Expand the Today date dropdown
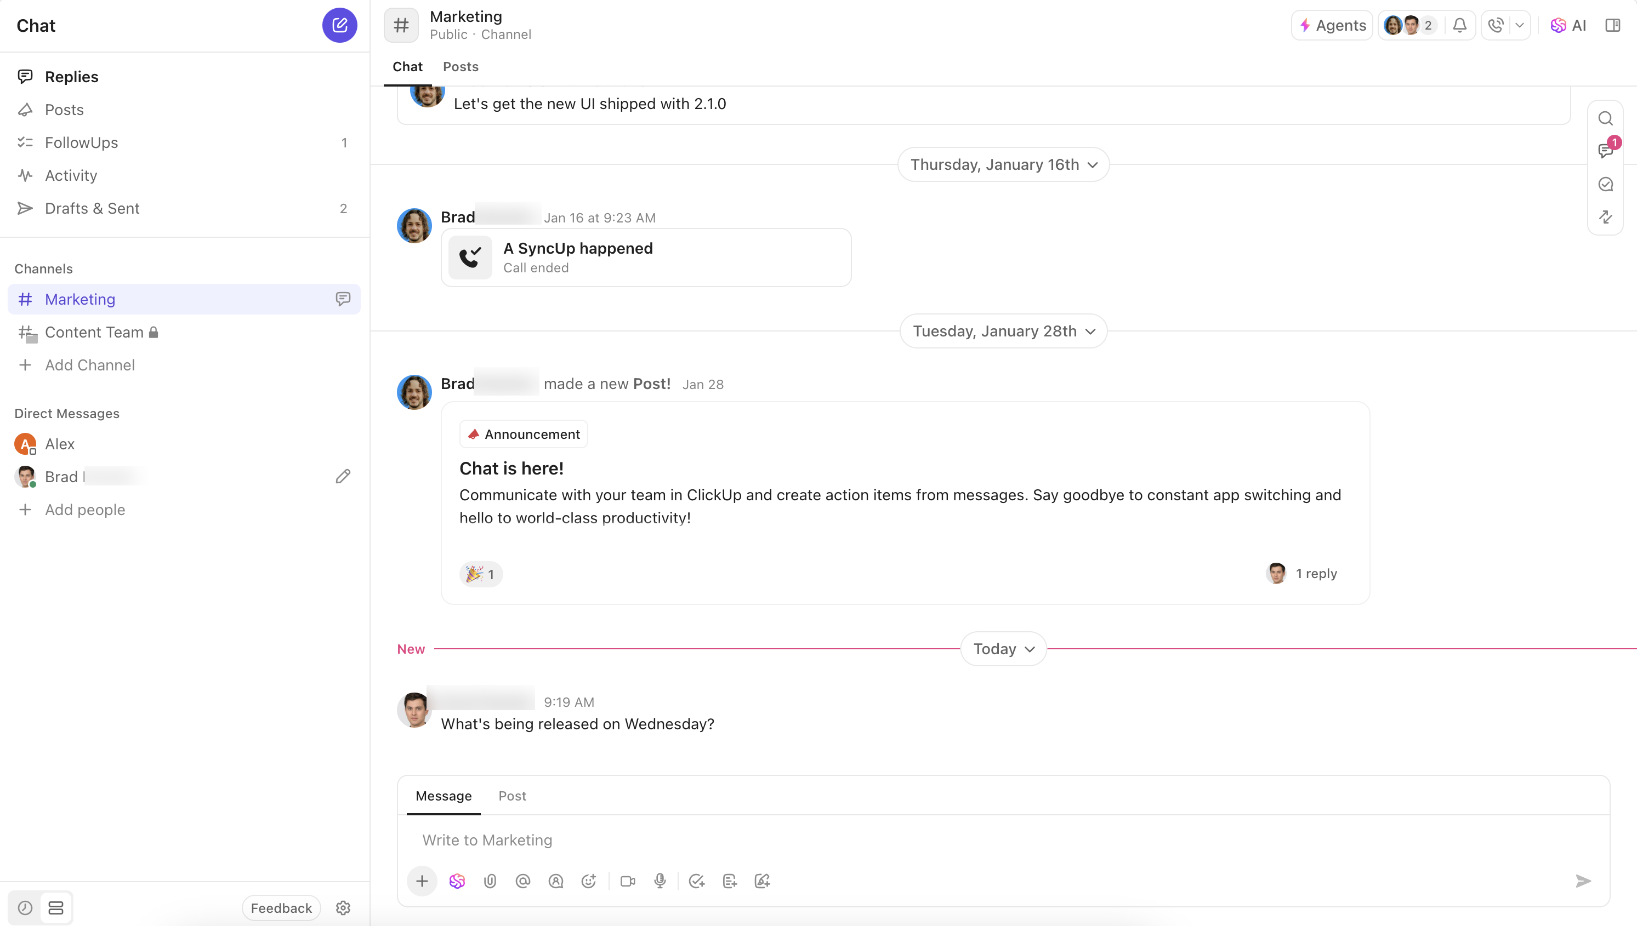Screen dimensions: 1637x926 point(1003,648)
